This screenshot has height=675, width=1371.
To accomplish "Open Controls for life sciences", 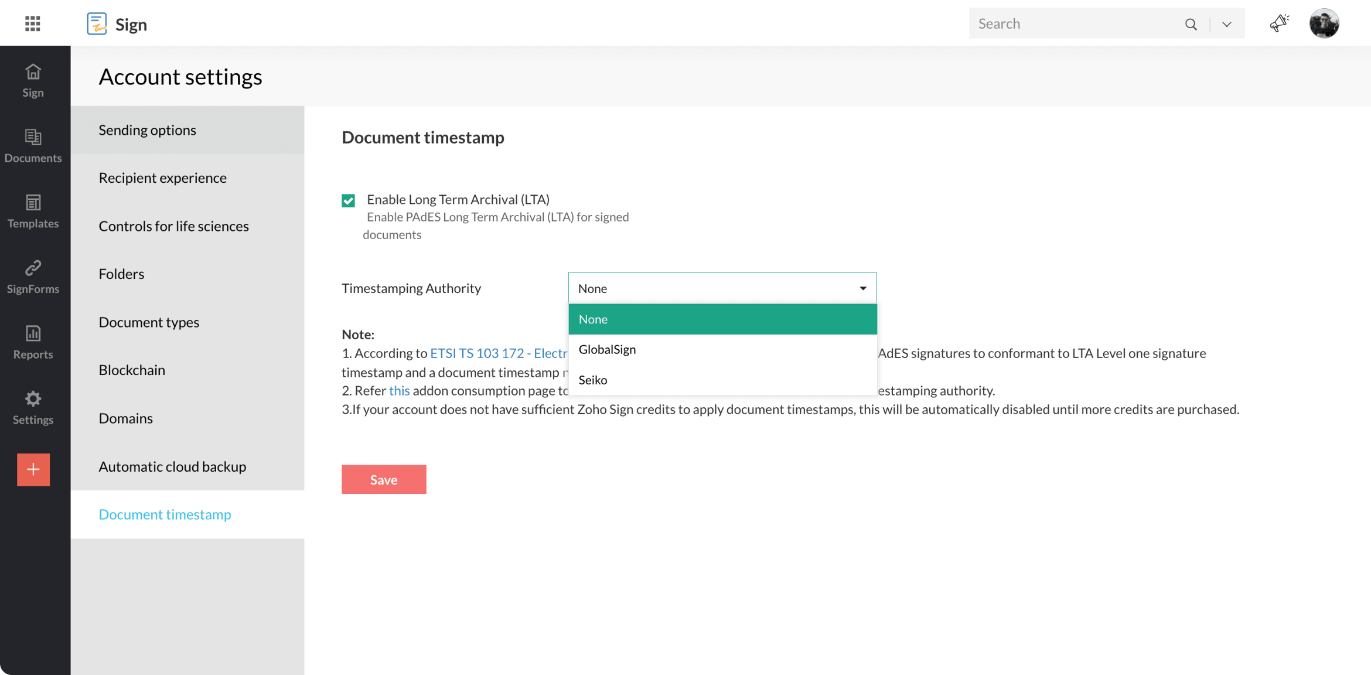I will pos(187,226).
